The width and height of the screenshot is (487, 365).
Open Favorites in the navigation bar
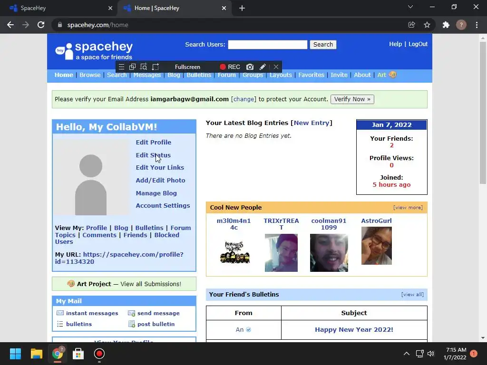[x=311, y=75]
